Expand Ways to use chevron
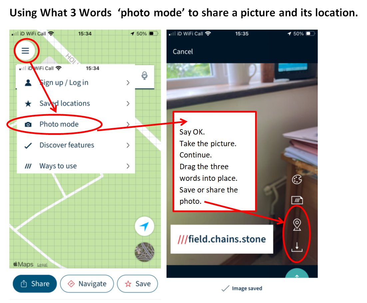367x303 pixels. pos(128,166)
